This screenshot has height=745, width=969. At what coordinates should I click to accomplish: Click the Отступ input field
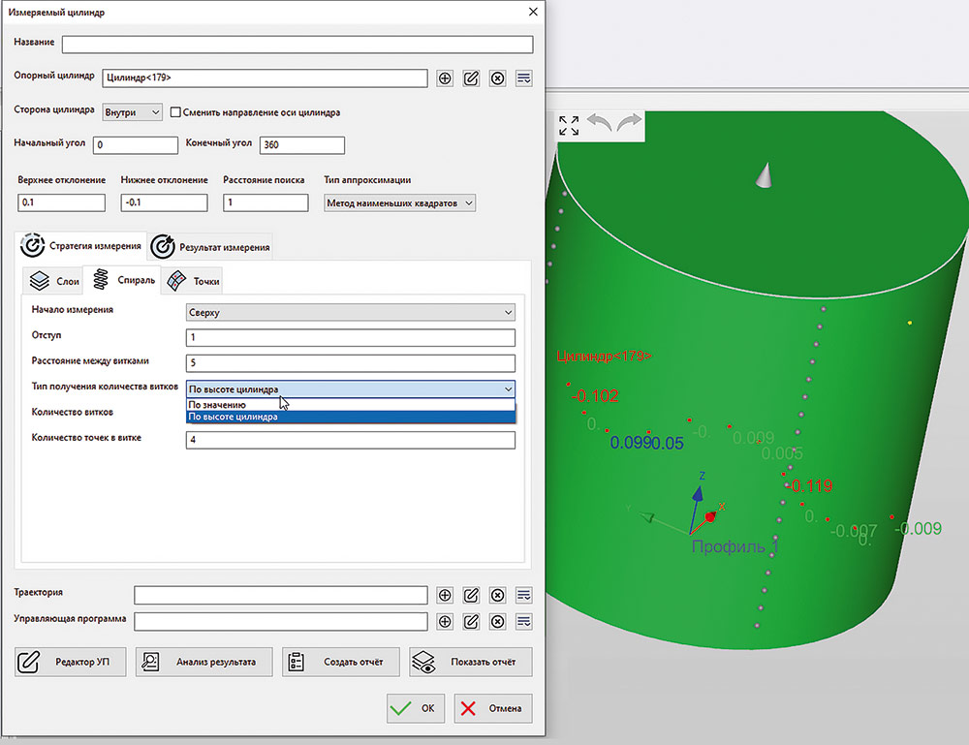click(x=351, y=337)
